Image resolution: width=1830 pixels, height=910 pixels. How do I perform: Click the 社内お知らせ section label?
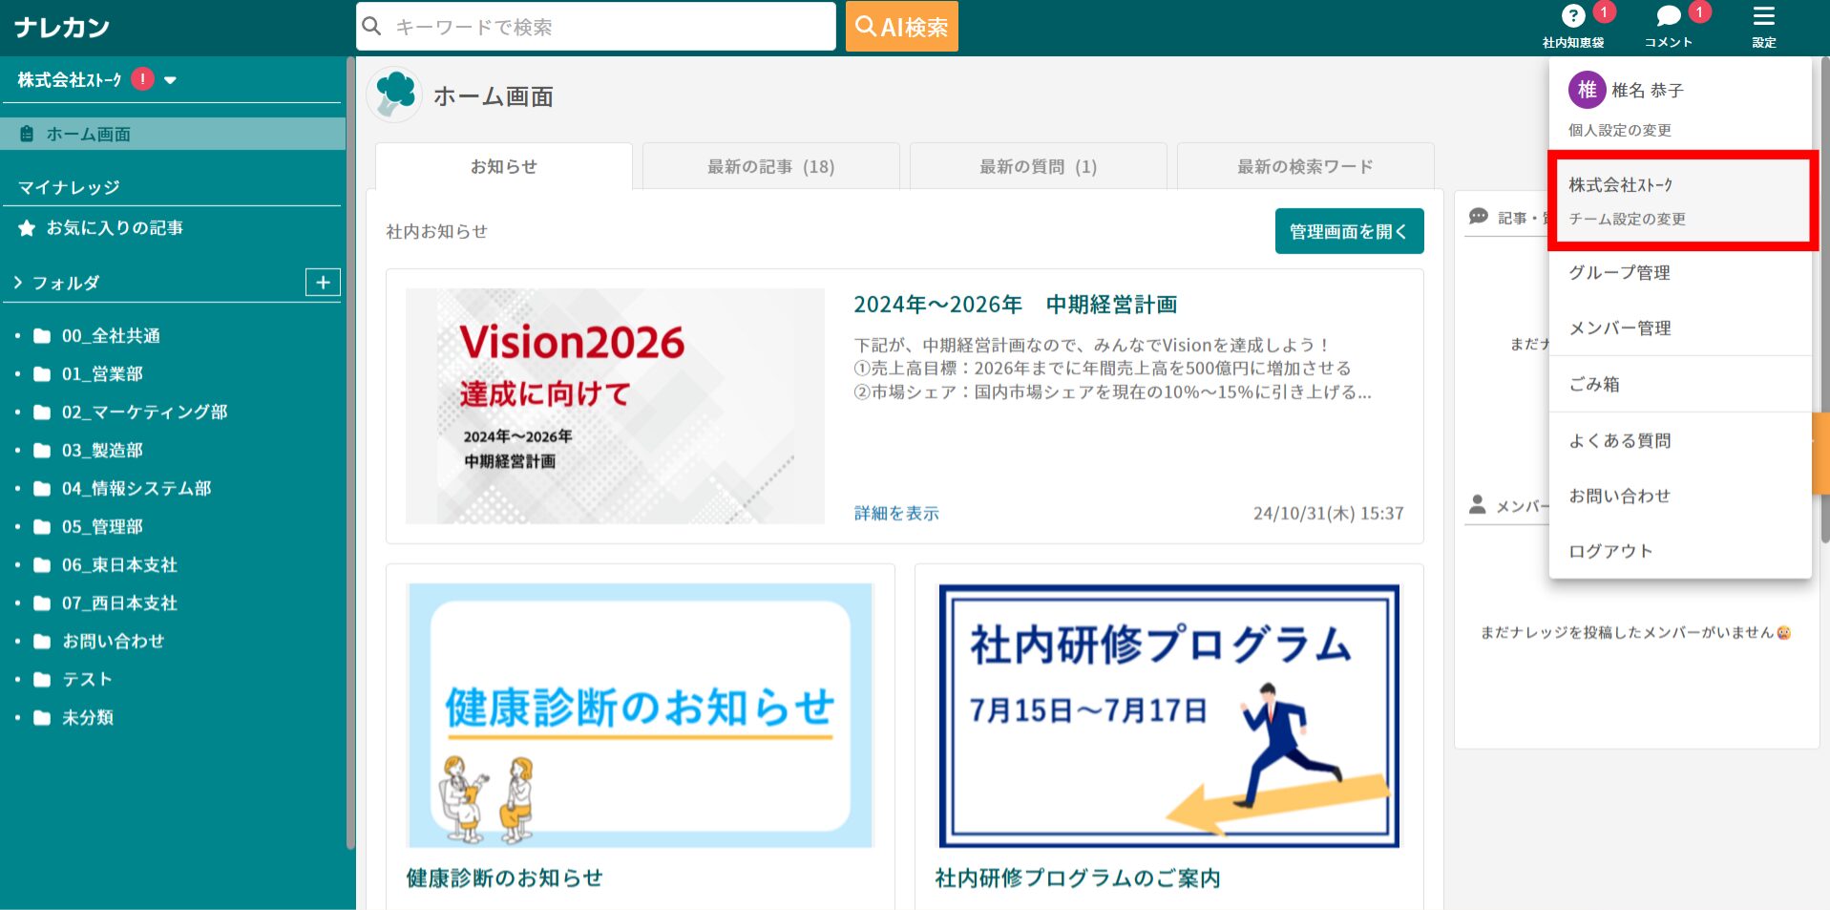[x=436, y=231]
